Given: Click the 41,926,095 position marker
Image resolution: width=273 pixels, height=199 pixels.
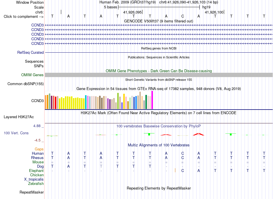Looking at the screenshot, I should click(x=133, y=12).
